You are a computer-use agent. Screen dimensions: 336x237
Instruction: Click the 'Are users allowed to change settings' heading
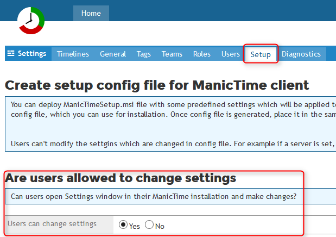(121, 178)
